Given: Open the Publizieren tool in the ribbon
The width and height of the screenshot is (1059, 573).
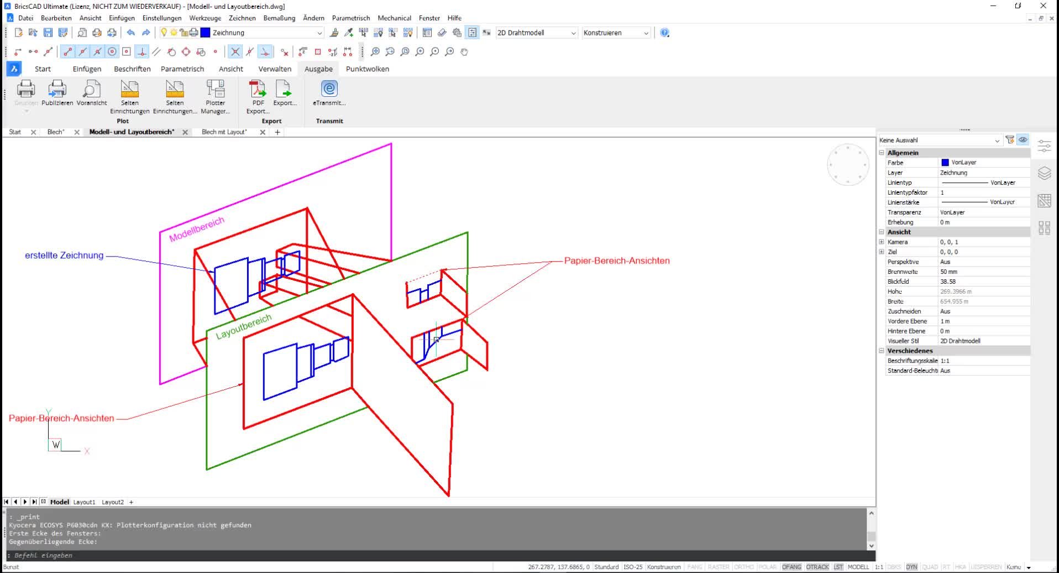Looking at the screenshot, I should click(x=57, y=93).
